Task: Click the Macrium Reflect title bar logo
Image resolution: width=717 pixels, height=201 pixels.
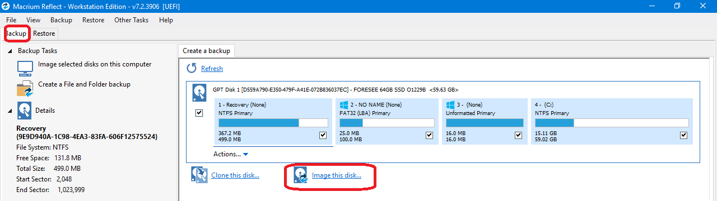Action: 6,6
